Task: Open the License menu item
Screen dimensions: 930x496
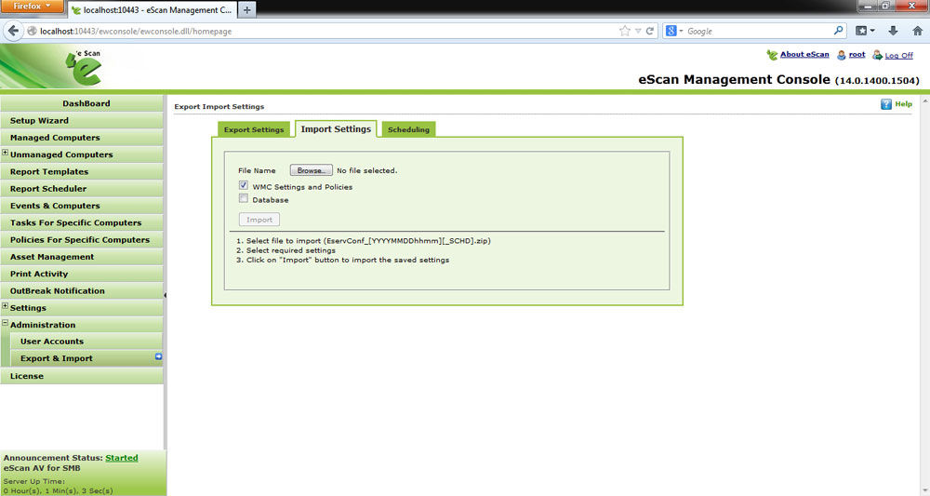Action: click(x=82, y=376)
